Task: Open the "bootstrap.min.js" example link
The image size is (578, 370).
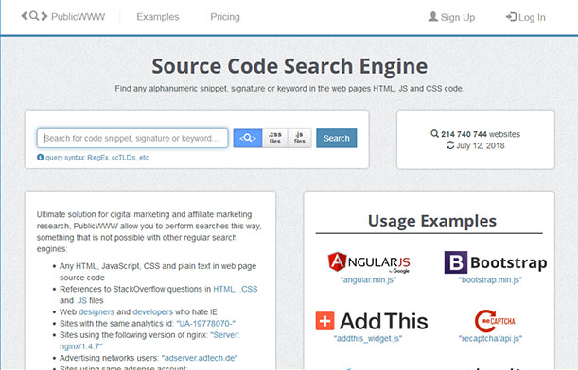Action: pos(490,280)
